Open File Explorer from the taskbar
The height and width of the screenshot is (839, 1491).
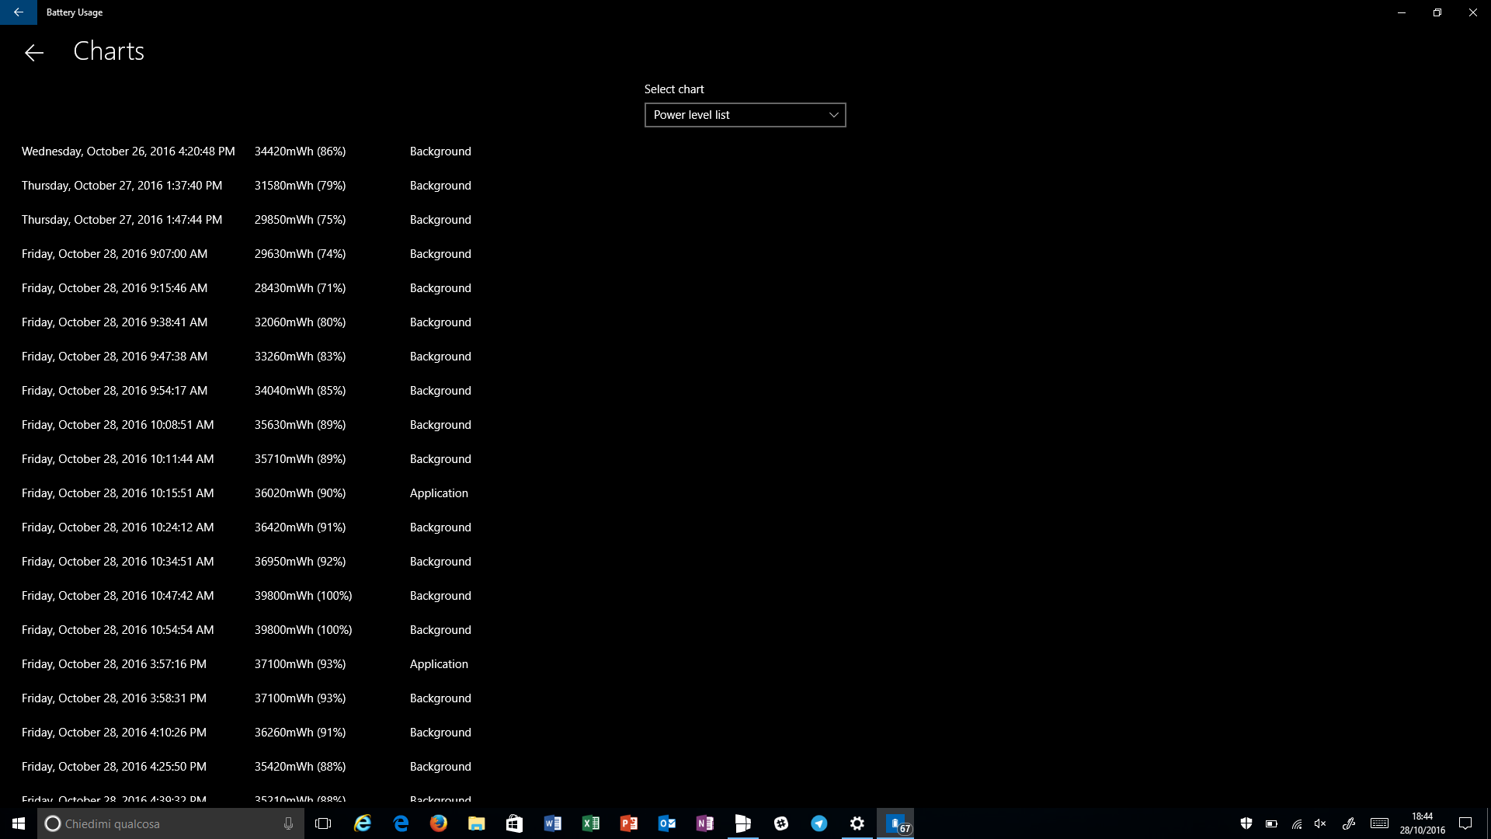coord(476,823)
